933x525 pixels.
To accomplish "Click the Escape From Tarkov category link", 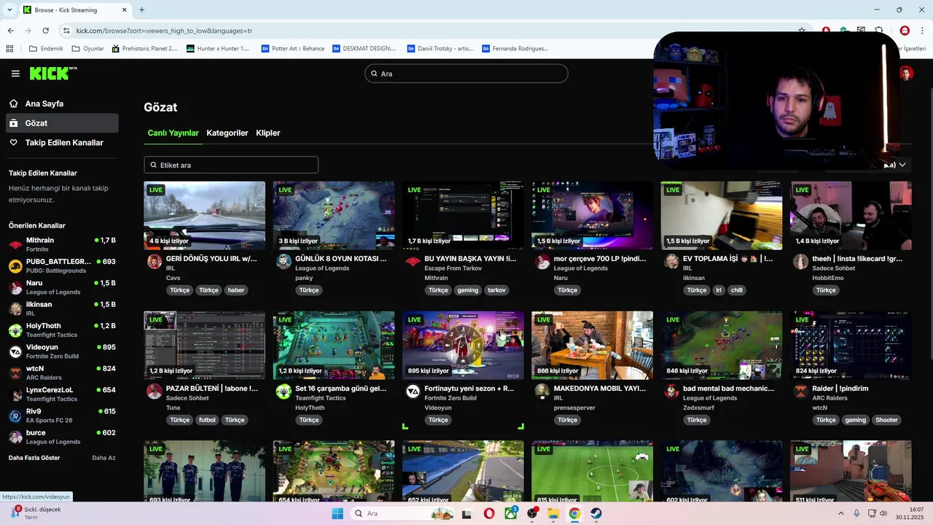I will (x=453, y=268).
